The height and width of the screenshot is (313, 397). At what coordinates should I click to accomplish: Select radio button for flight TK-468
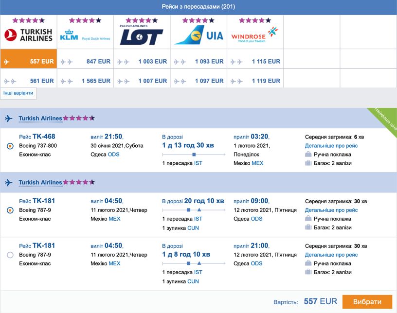10,146
